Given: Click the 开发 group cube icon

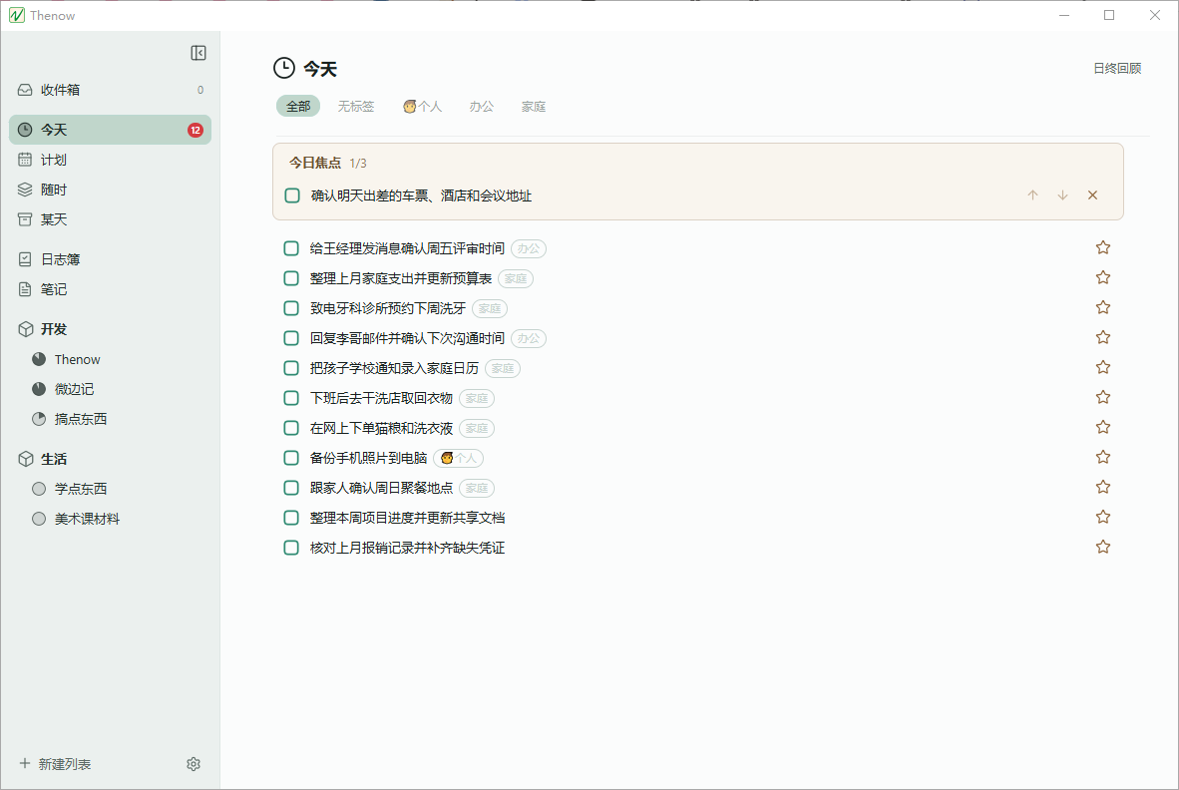Looking at the screenshot, I should click(26, 329).
